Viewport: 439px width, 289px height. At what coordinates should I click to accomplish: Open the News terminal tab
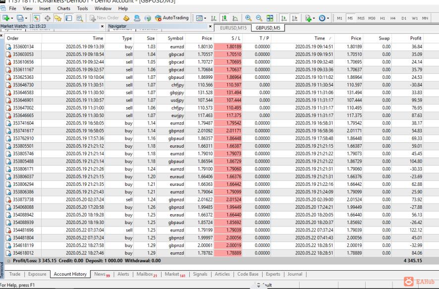[102, 274]
